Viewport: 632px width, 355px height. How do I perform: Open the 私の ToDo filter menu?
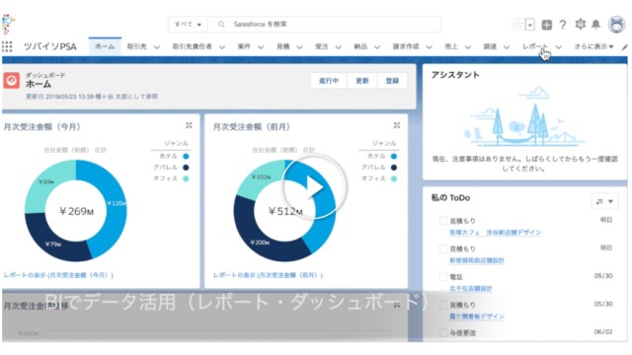tap(604, 201)
